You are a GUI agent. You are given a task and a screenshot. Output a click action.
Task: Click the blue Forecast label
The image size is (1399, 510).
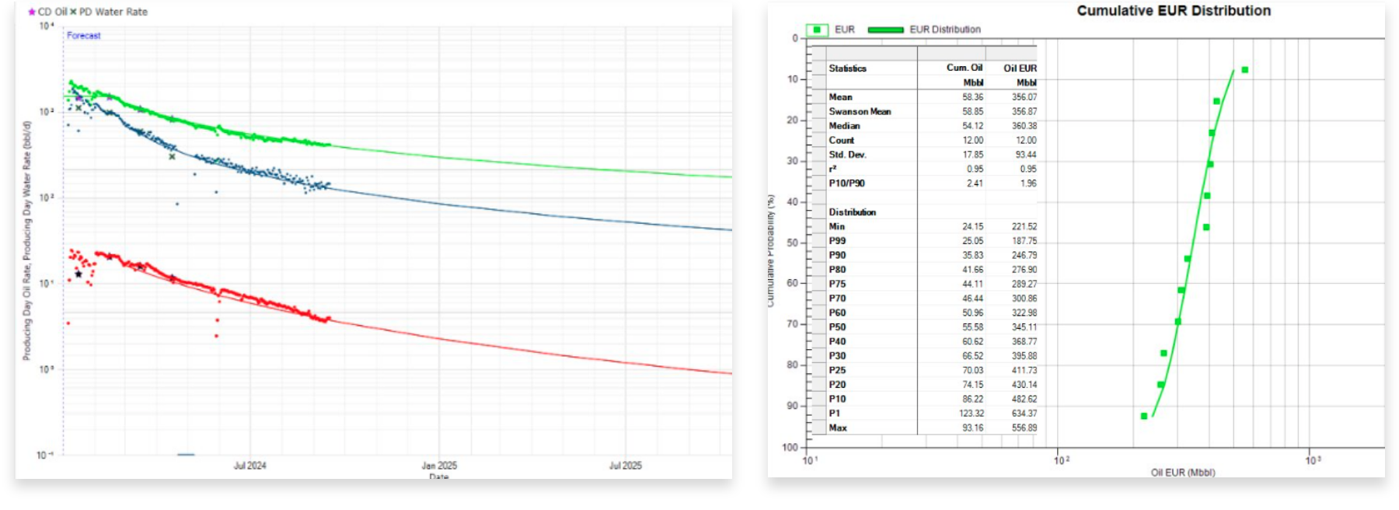84,36
